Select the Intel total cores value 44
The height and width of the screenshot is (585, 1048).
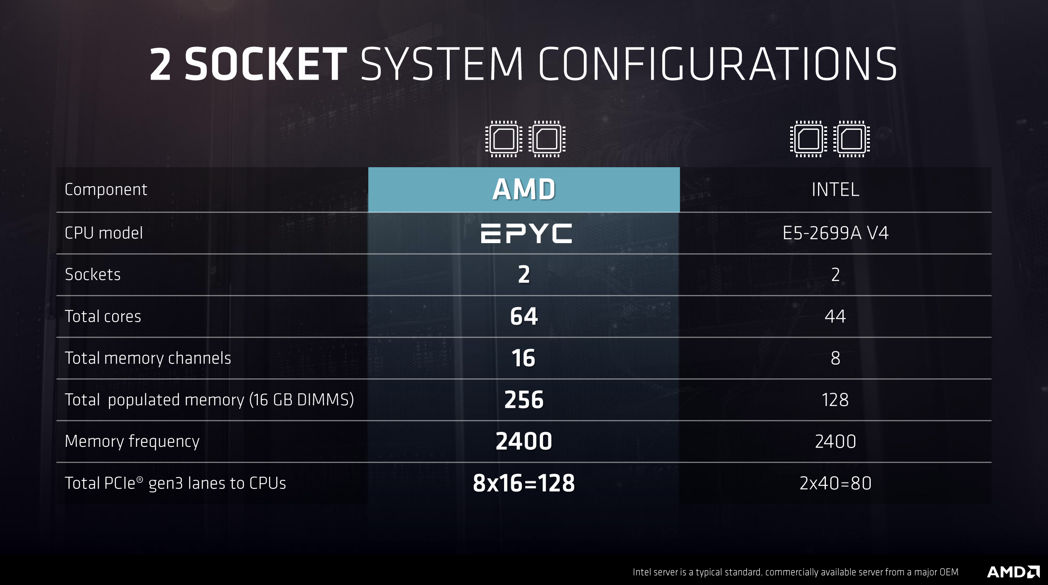[x=835, y=316]
